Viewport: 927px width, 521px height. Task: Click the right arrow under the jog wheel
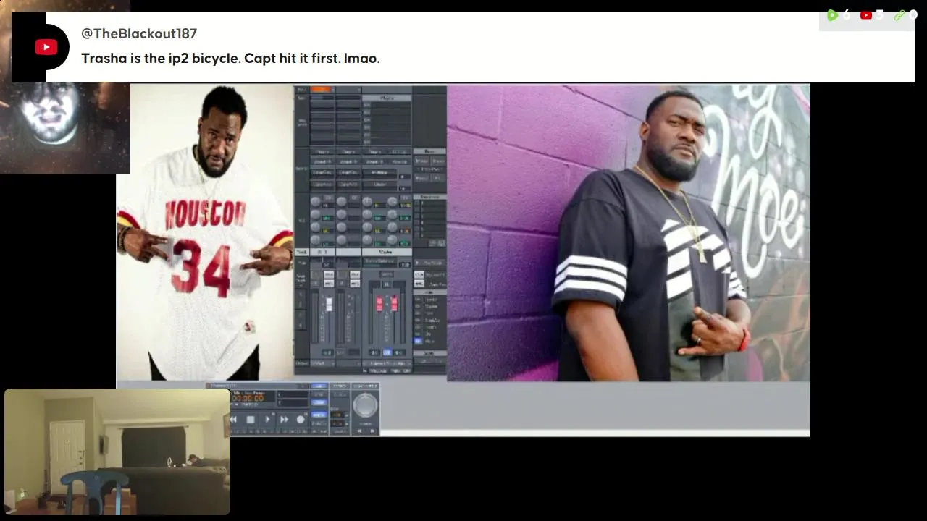(x=372, y=431)
